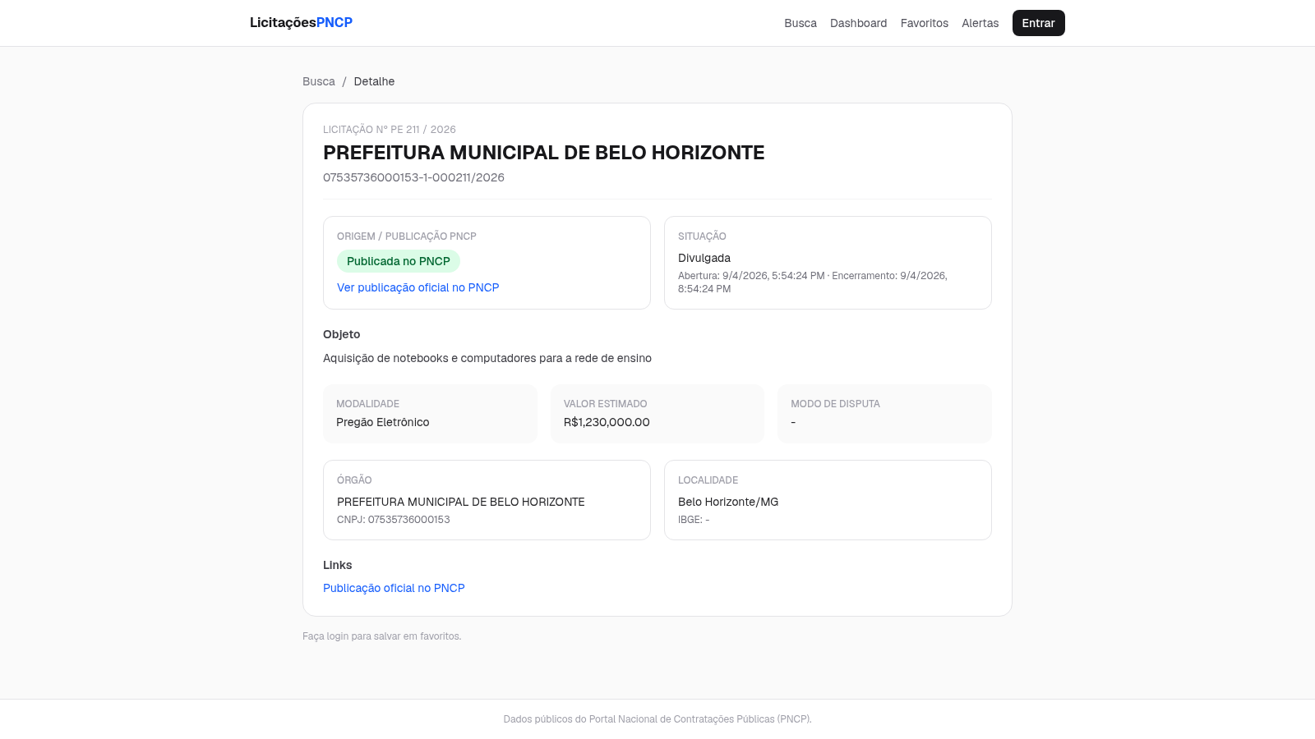Select the IBGE: - text
The image size is (1315, 739).
(x=694, y=520)
